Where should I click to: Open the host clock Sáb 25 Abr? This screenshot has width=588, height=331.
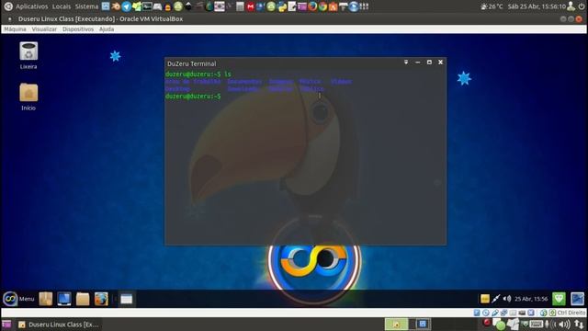537,6
